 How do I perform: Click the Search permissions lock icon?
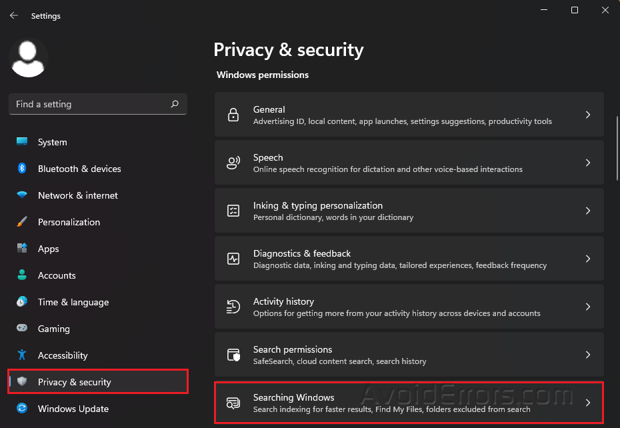click(233, 354)
